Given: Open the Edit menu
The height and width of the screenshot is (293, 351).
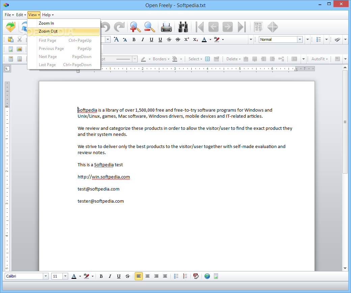Looking at the screenshot, I should (21, 15).
